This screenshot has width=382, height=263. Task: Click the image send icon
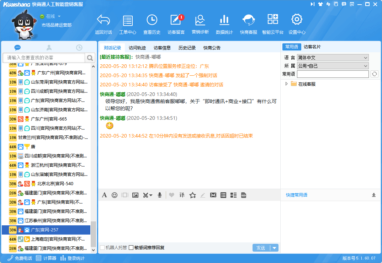[135, 195]
